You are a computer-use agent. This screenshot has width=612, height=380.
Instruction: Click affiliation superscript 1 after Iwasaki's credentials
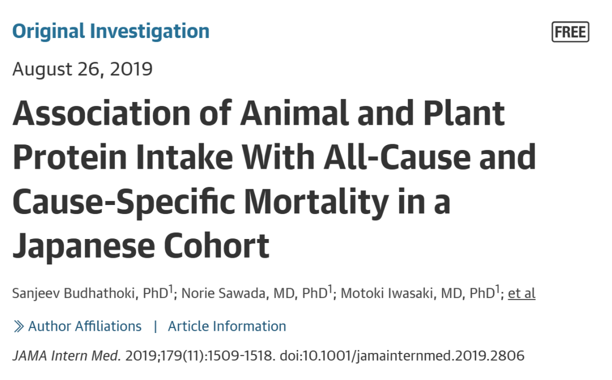(x=498, y=289)
